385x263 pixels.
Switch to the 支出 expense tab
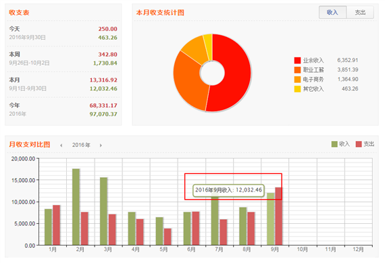(x=360, y=12)
